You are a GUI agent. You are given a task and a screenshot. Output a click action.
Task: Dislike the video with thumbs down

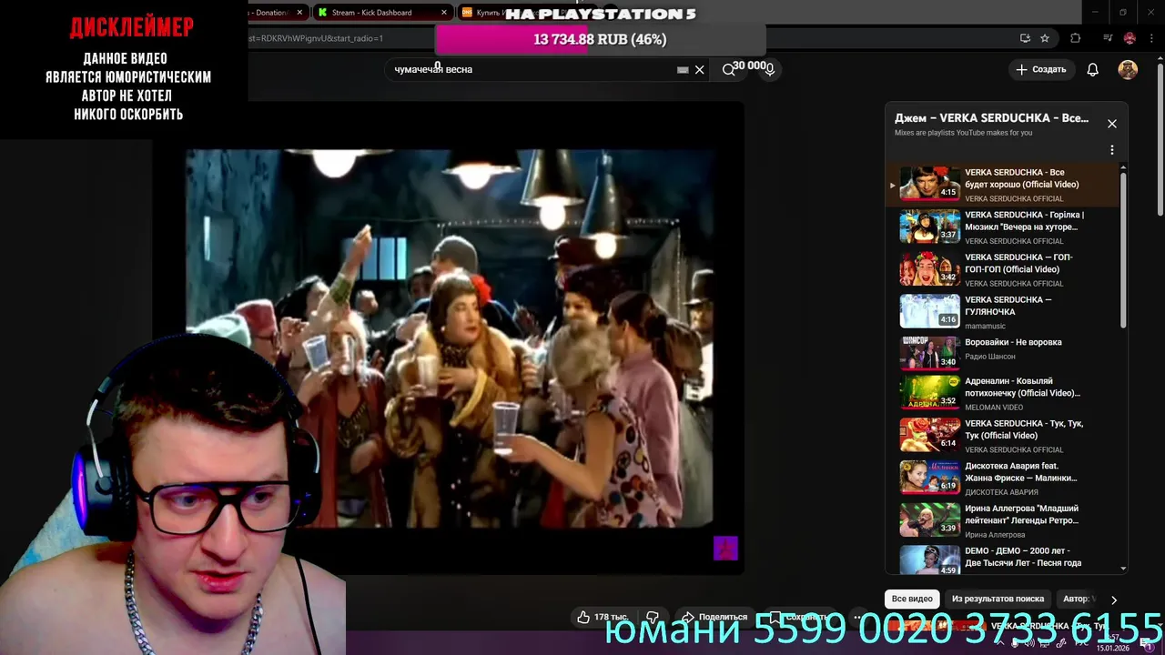pyautogui.click(x=652, y=617)
